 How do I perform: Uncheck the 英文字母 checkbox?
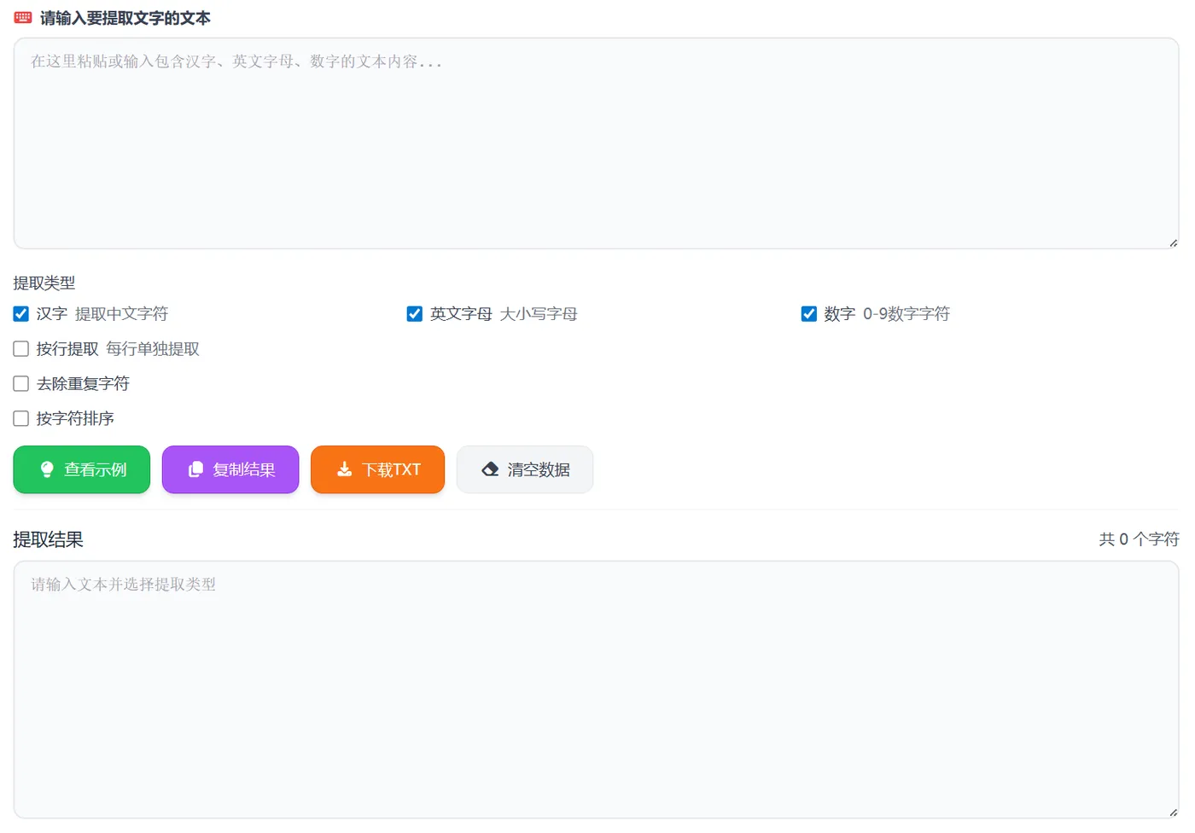[x=414, y=313]
